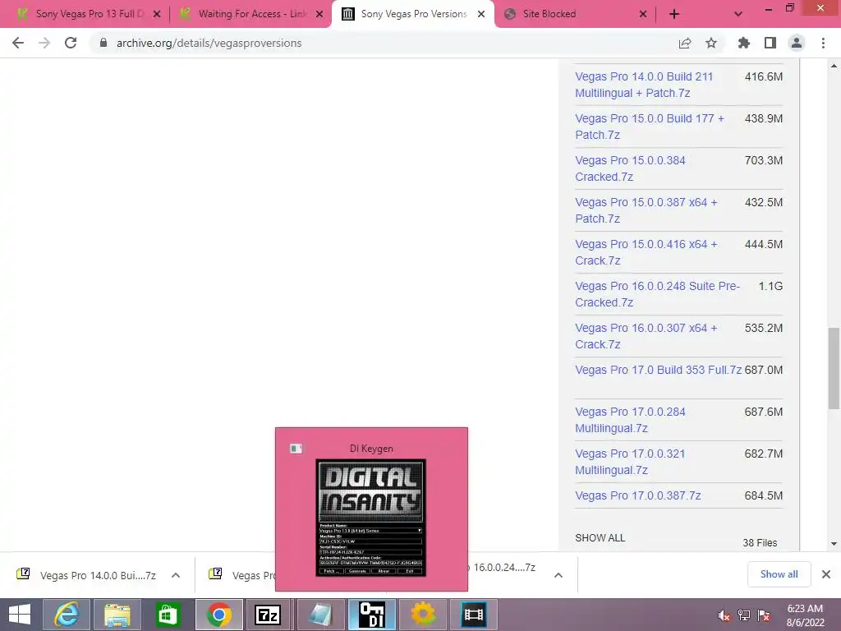Open Vegas Pro 17.0.0.321 Multilingual.7z
Screen dimensions: 841x631
pyautogui.click(x=630, y=462)
